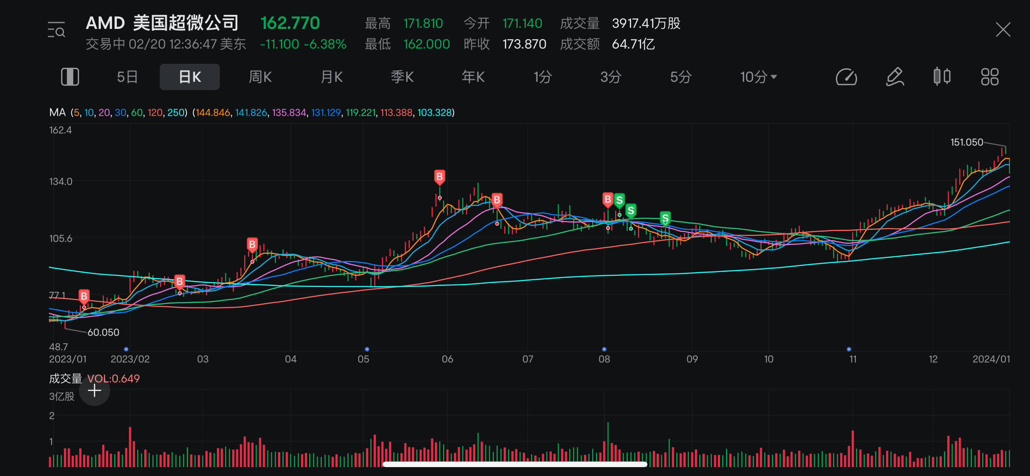The width and height of the screenshot is (1030, 476).
Task: Select the 年K yearly chart tab
Action: [x=473, y=77]
